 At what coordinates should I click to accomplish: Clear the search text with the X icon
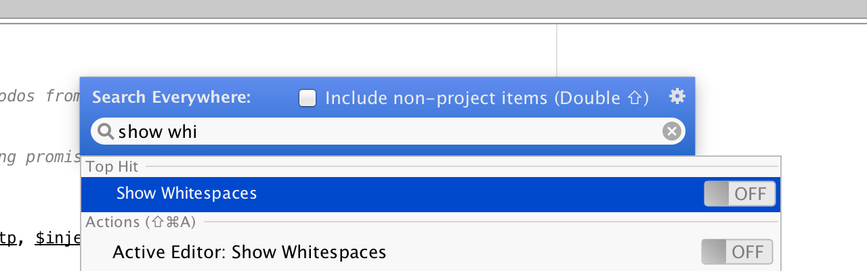pyautogui.click(x=671, y=131)
